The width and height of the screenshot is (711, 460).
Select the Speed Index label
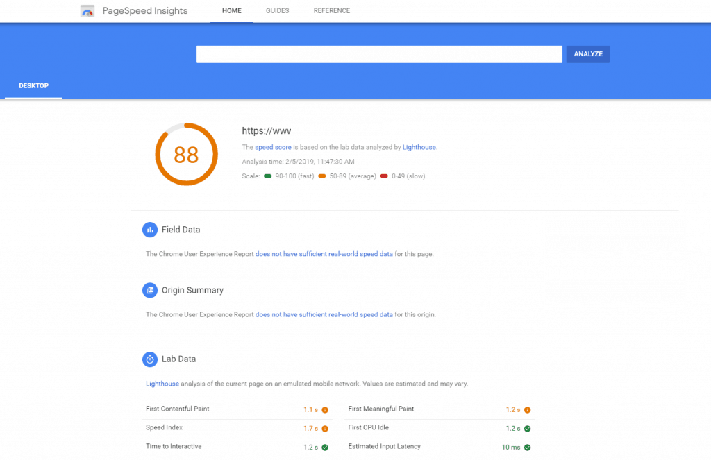coord(164,427)
